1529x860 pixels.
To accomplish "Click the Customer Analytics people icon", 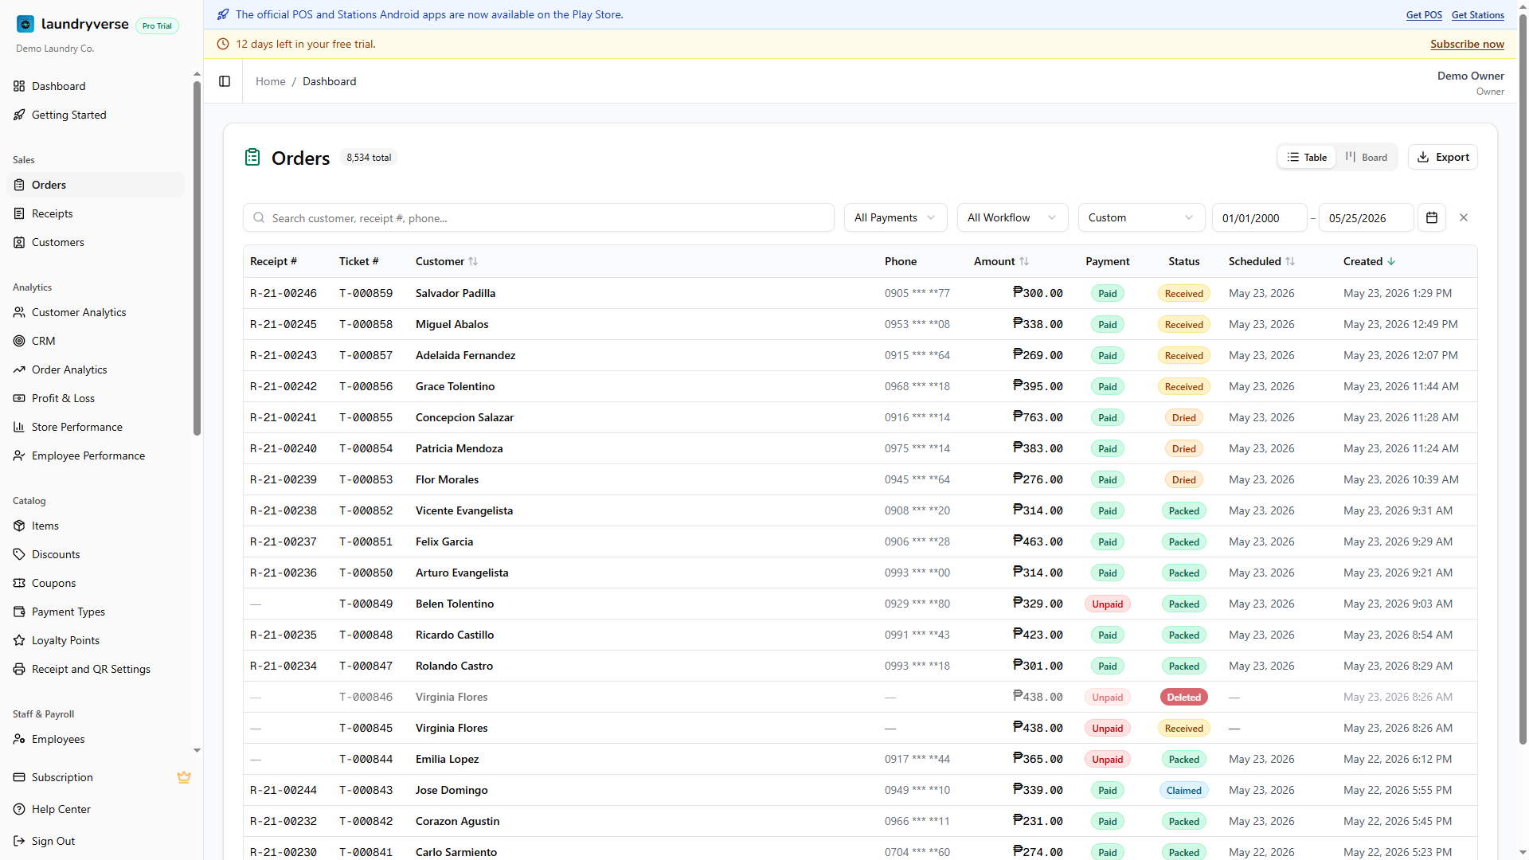I will pyautogui.click(x=19, y=312).
